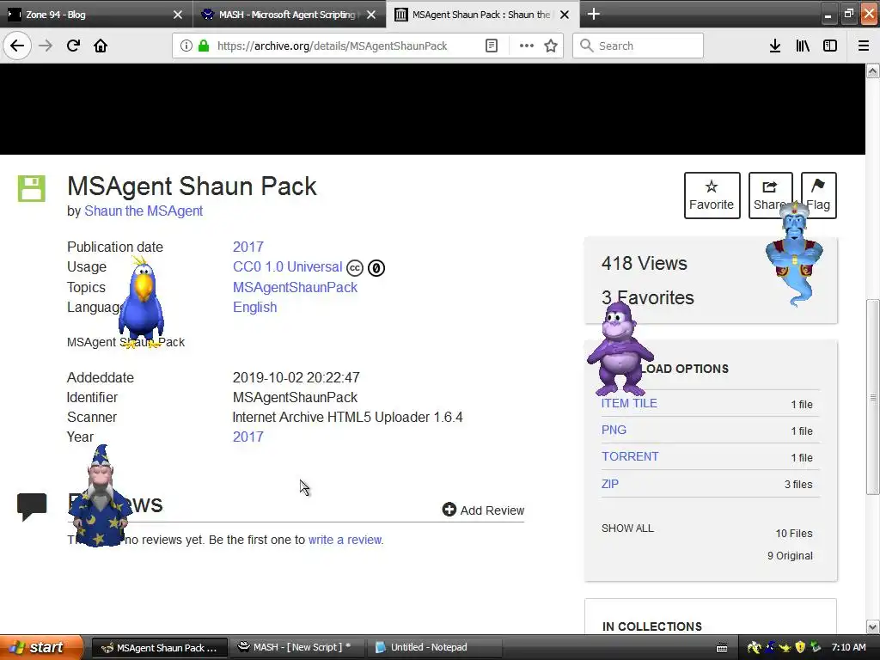Open the Downloads arrow in toolbar

(775, 46)
